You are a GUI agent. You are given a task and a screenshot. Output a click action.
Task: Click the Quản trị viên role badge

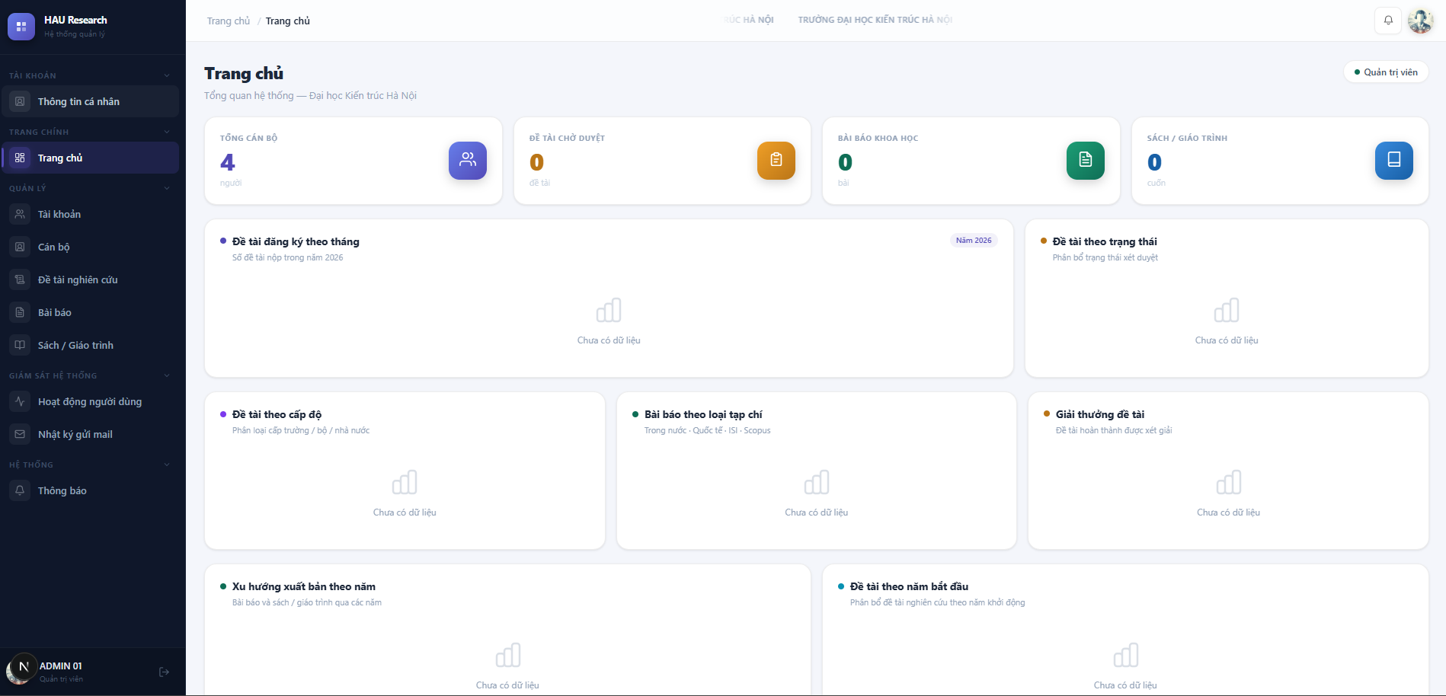point(1386,72)
